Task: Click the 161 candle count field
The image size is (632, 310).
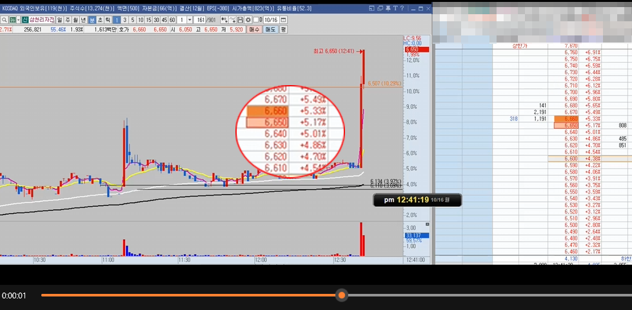Action: 199,20
